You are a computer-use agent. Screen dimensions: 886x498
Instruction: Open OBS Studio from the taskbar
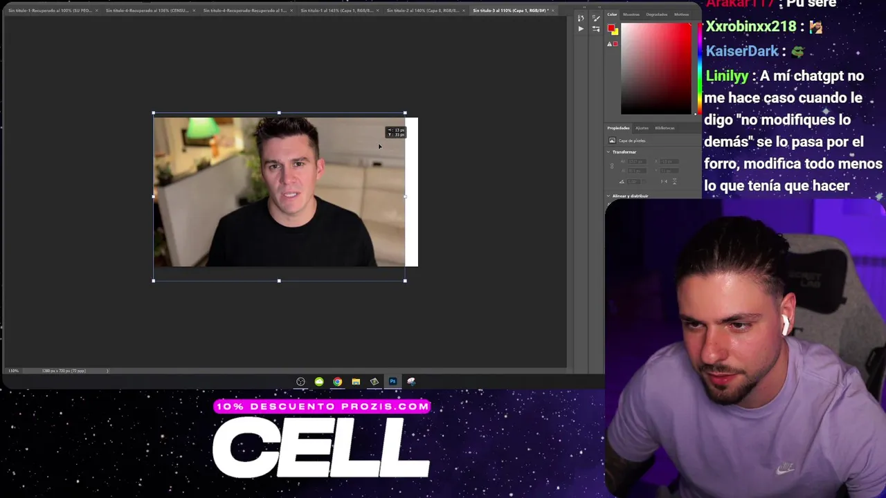300,382
